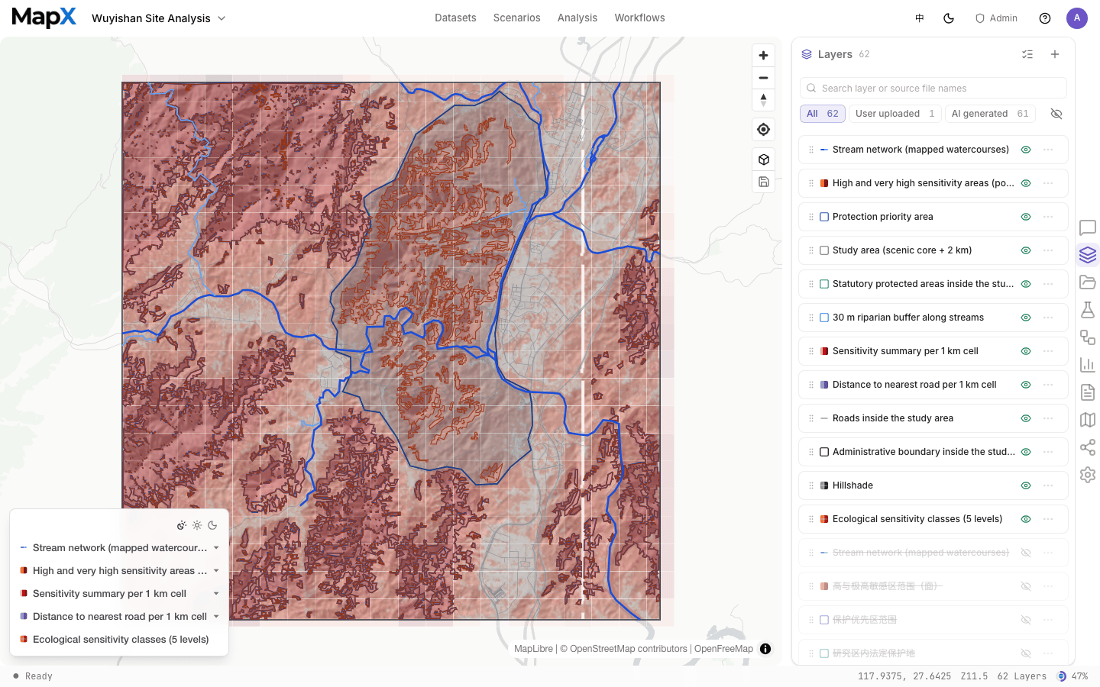Open settings gear in right sidebar
The width and height of the screenshot is (1100, 687).
[x=1088, y=475]
